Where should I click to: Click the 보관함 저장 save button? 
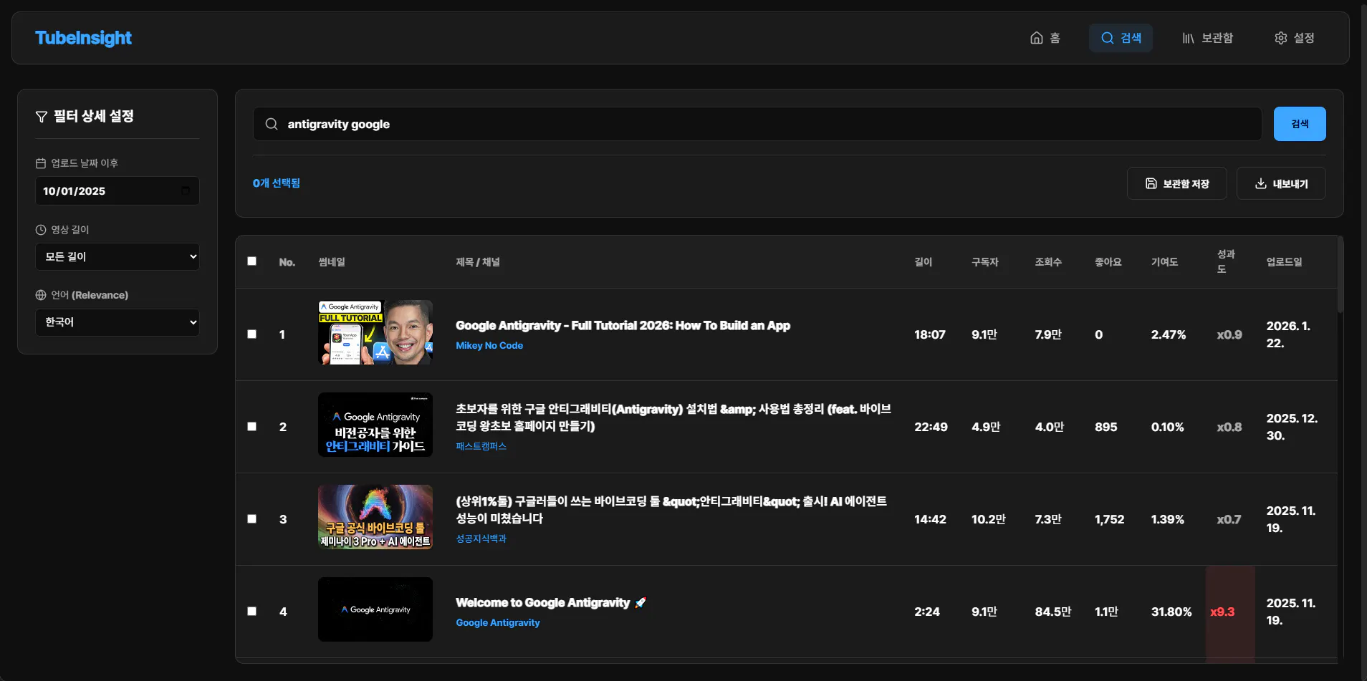click(1177, 183)
